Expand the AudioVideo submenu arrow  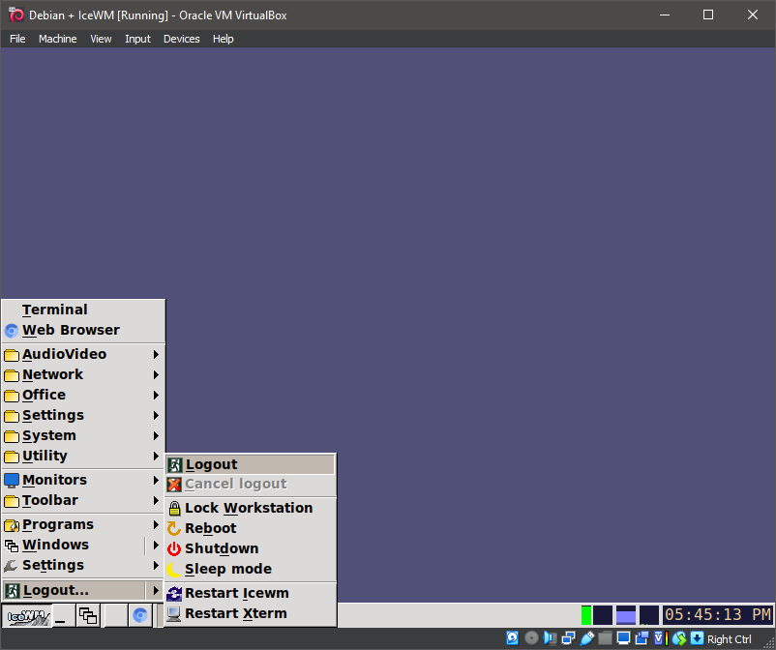(156, 354)
